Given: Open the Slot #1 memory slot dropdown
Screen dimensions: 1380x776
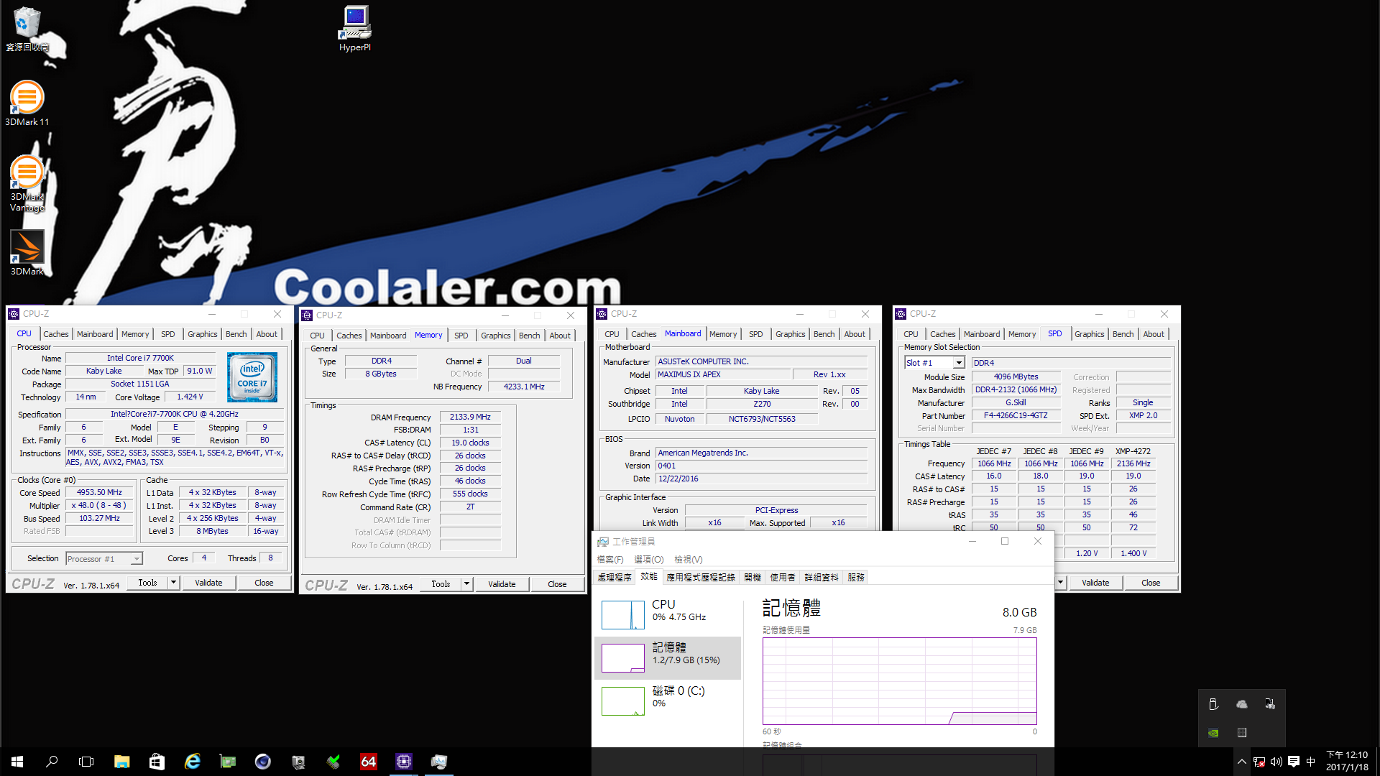Looking at the screenshot, I should [x=958, y=363].
